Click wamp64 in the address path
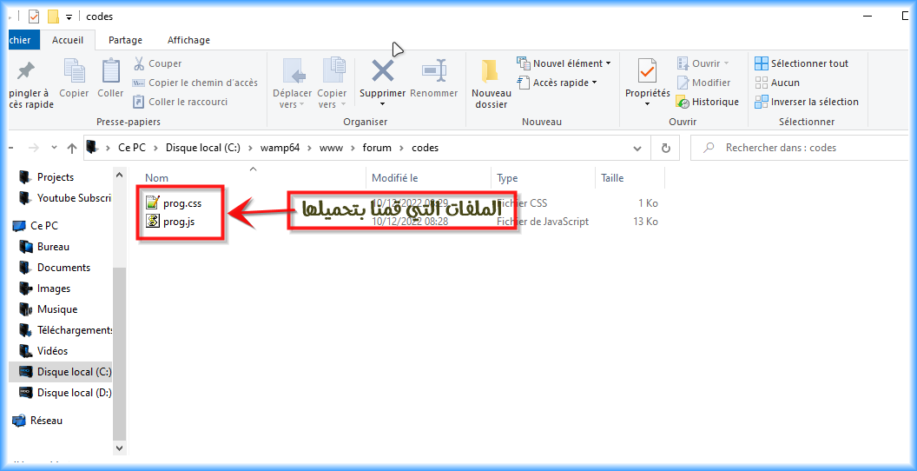 pos(280,148)
